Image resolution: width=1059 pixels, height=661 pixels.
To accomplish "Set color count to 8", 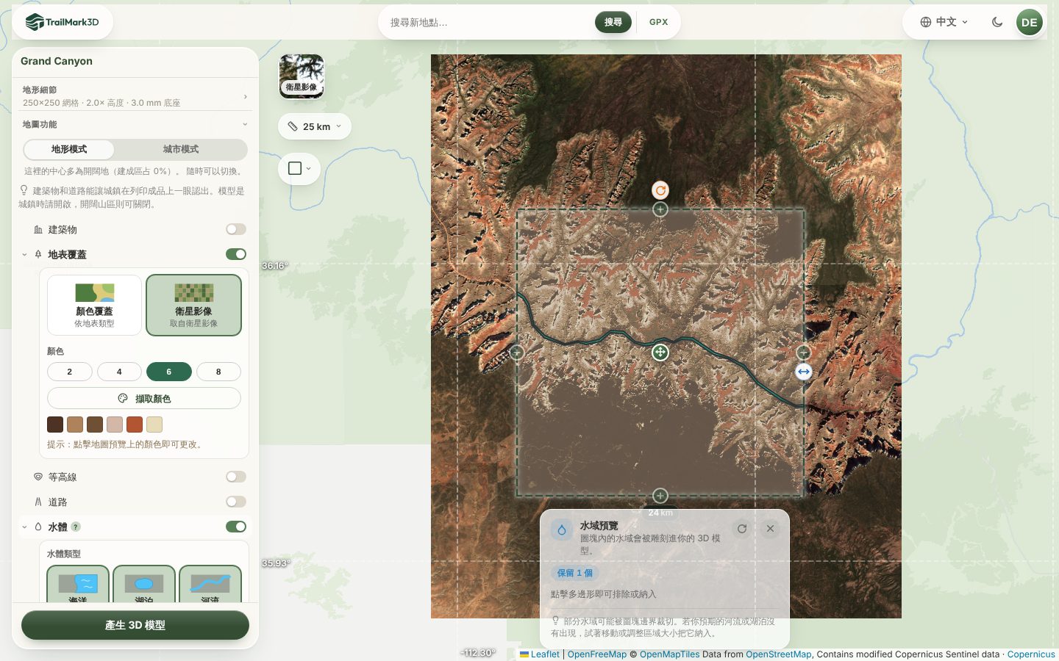I will 218,372.
